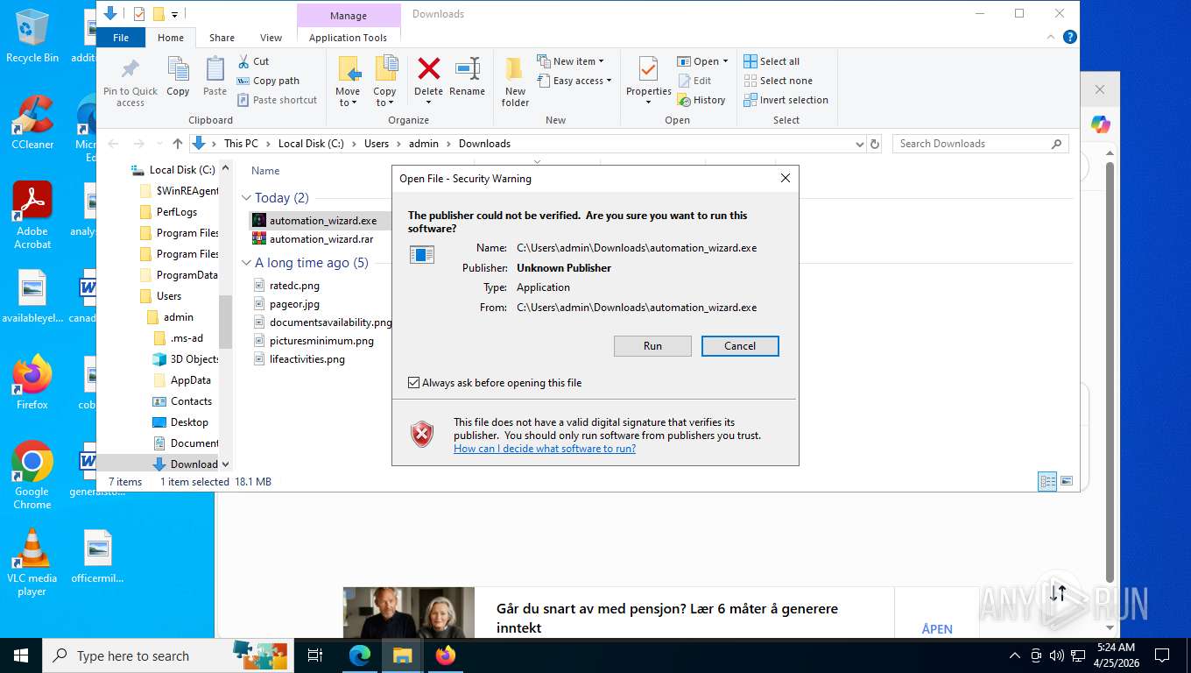
Task: Collapse the Today (2) group
Action: (x=247, y=198)
